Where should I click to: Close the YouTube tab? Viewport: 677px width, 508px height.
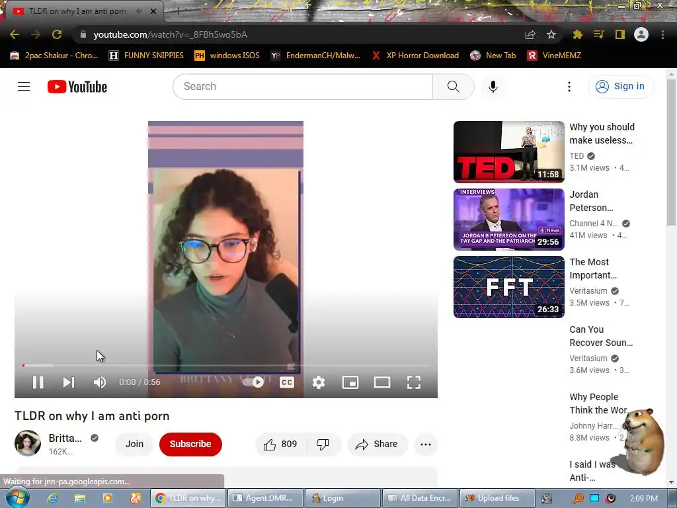(153, 12)
